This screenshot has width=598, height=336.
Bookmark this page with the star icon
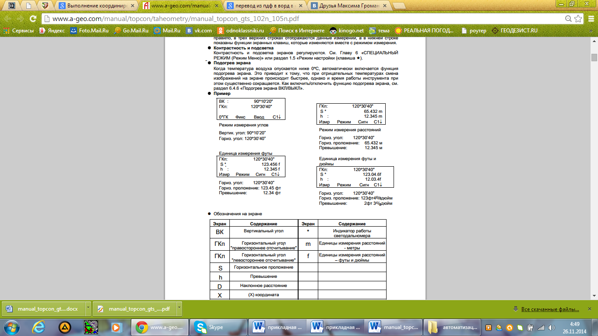pyautogui.click(x=578, y=19)
